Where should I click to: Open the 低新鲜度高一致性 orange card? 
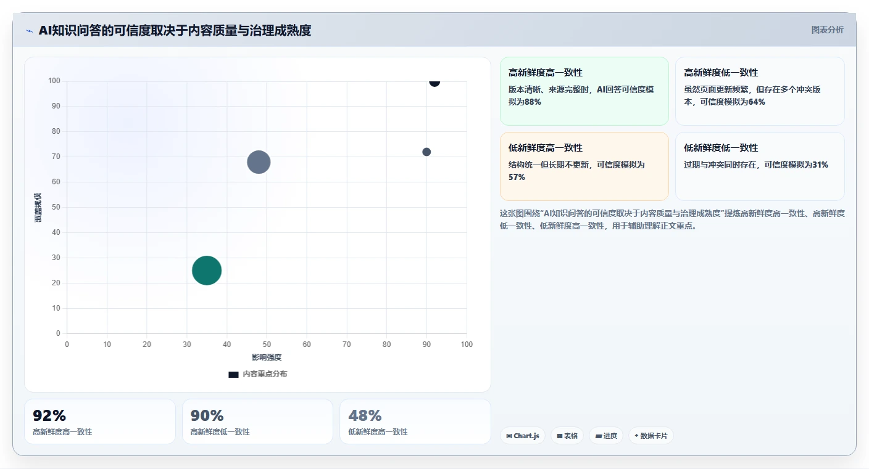coord(584,166)
